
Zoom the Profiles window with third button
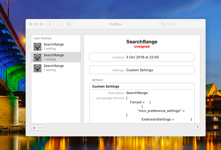[x=42, y=24]
